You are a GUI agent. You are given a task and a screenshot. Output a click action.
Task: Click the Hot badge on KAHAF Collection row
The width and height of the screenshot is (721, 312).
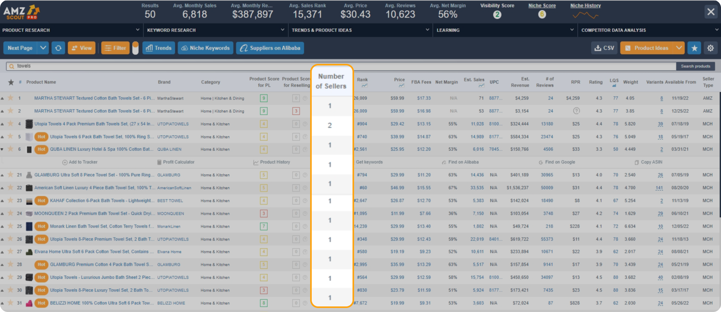tap(42, 201)
